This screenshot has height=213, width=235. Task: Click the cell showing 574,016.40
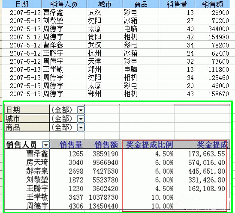pos(207,163)
